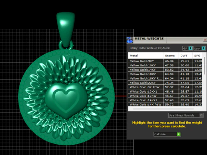Click the 74.34 grams value
Viewport: 207px width, 155px height.
(169, 83)
